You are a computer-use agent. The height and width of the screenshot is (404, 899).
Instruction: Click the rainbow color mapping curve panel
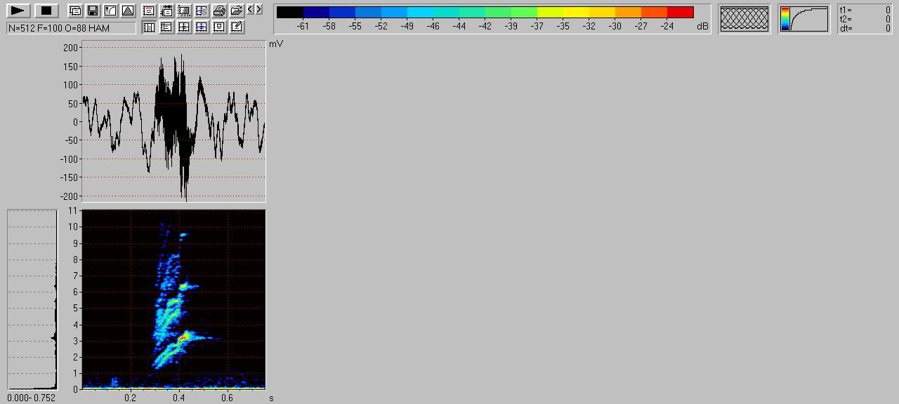[x=803, y=19]
